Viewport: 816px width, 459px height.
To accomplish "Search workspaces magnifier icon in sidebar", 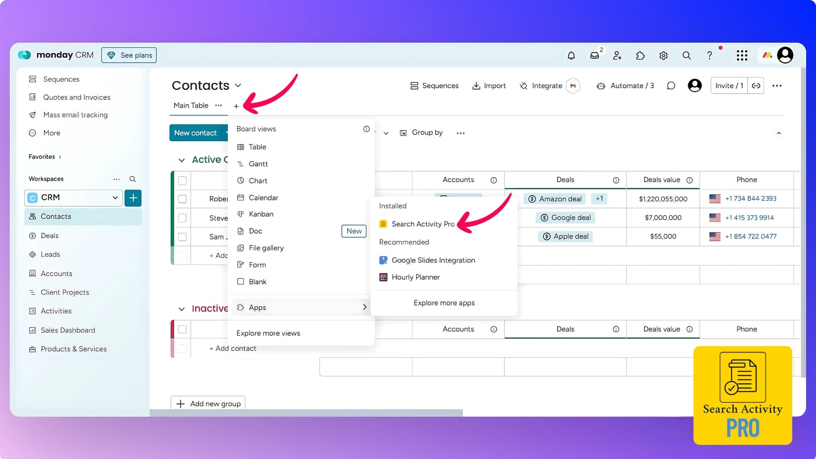I will [x=133, y=179].
